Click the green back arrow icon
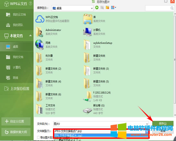The height and width of the screenshot is (141, 176). pyautogui.click(x=97, y=8)
